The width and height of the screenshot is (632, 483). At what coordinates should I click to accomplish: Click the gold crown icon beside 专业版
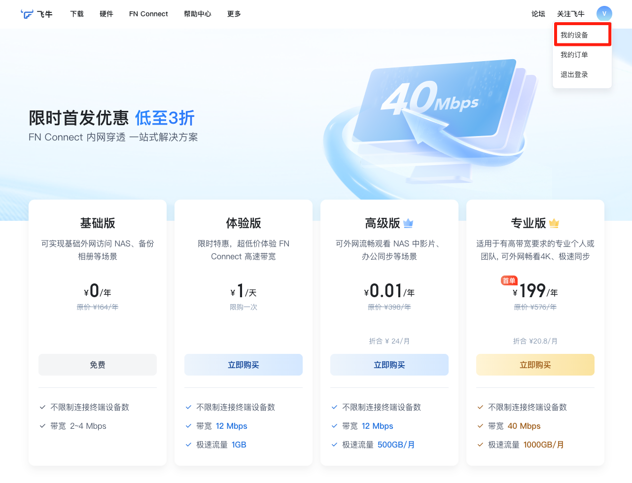click(554, 223)
